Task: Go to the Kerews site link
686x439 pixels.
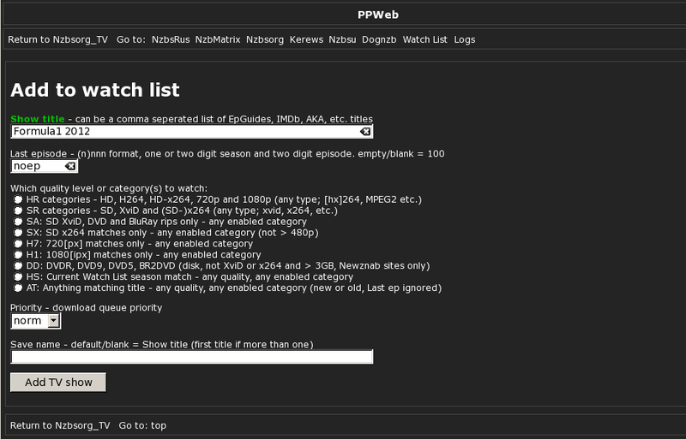Action: point(306,39)
